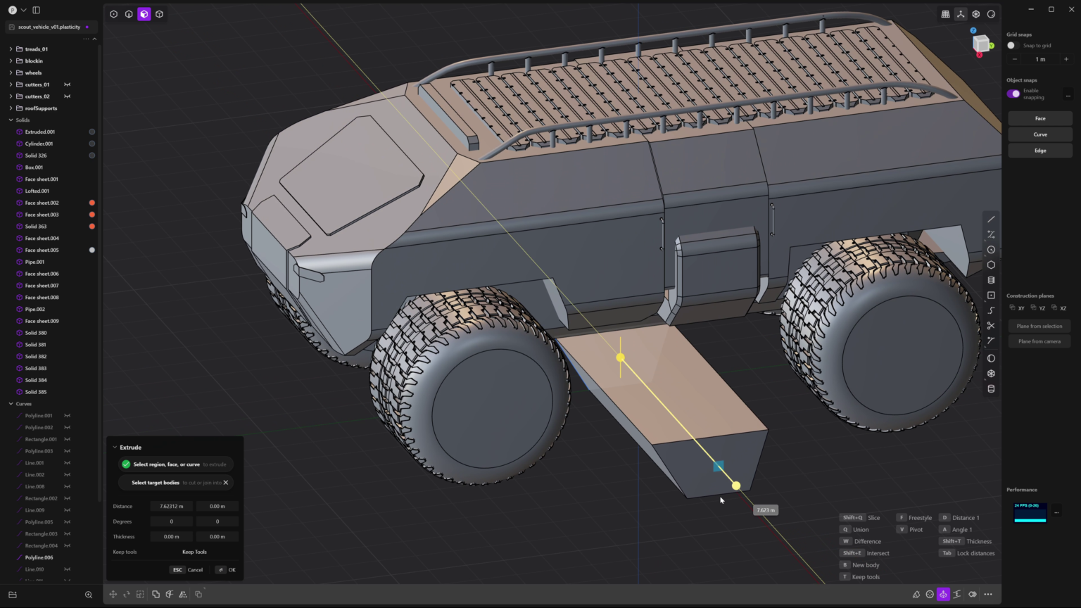Expand the roofSupports folder
The width and height of the screenshot is (1081, 608).
(11, 108)
